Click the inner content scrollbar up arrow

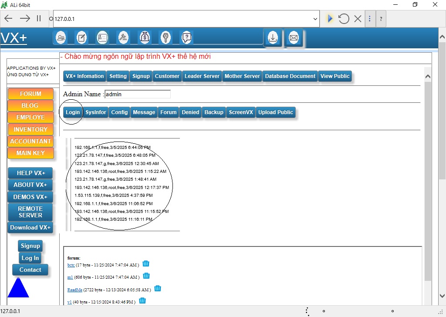[428, 77]
